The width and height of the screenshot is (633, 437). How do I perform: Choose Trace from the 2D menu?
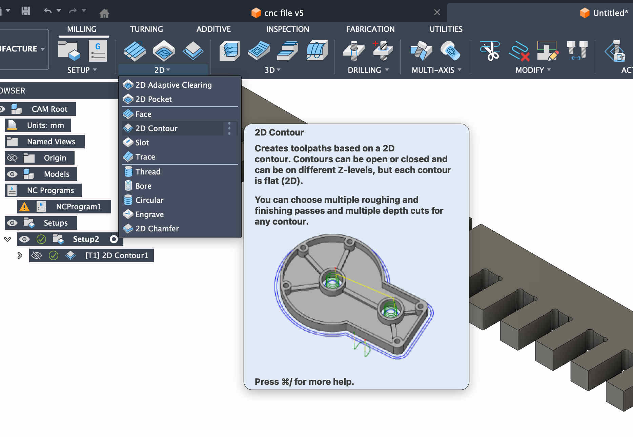(180, 157)
